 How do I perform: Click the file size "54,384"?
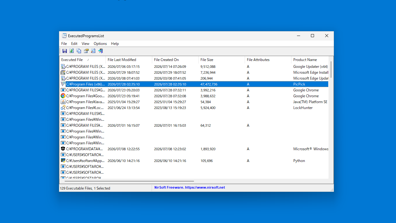[x=206, y=102]
